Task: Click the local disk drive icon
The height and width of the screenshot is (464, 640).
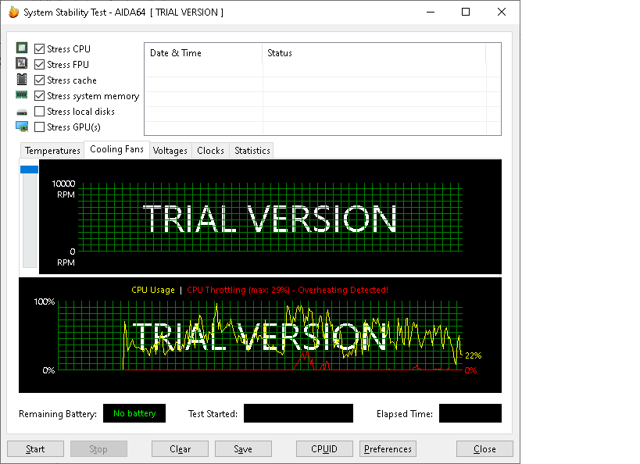Action: (x=21, y=111)
